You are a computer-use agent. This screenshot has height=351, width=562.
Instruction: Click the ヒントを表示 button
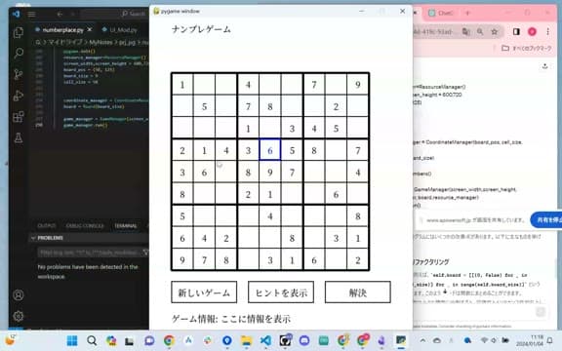coord(281,292)
